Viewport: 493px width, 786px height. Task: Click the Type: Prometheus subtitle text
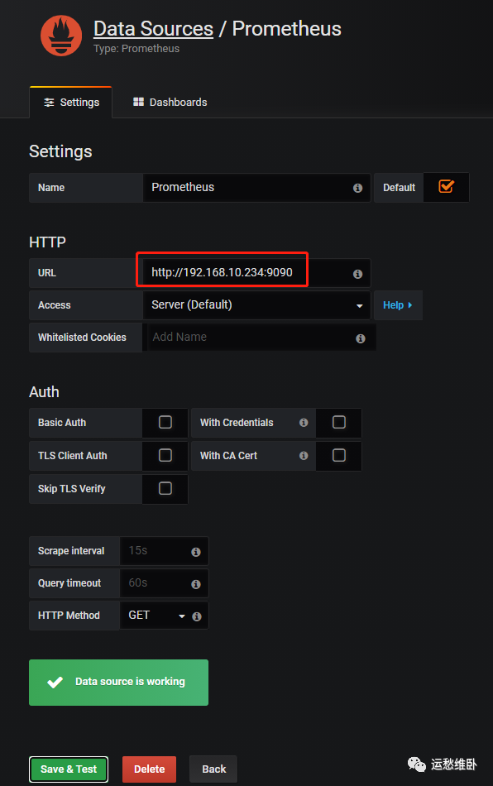136,49
